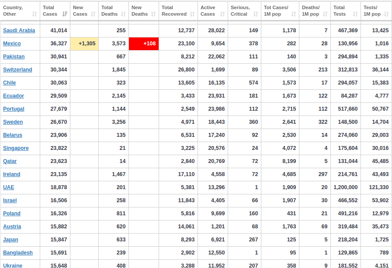This screenshot has width=392, height=268.
Task: Select UAE tests per million 121,330
Action: click(379, 187)
